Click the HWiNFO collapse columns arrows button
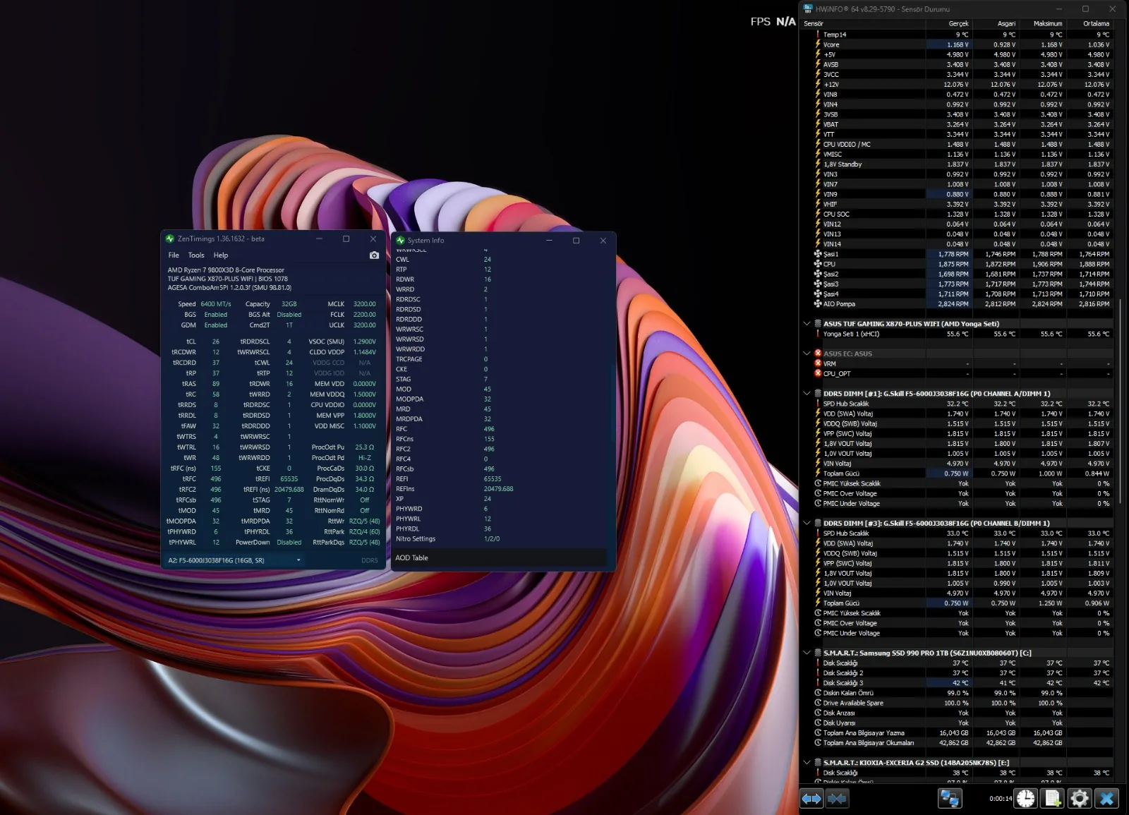Screen dimensions: 1129x815 tap(837, 799)
